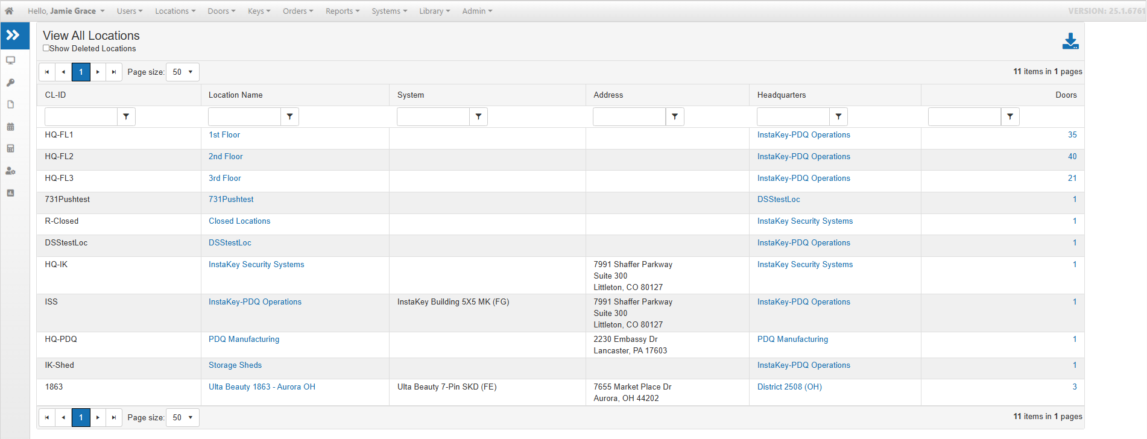Open the 3rd Floor location link
The width and height of the screenshot is (1147, 439).
point(225,178)
